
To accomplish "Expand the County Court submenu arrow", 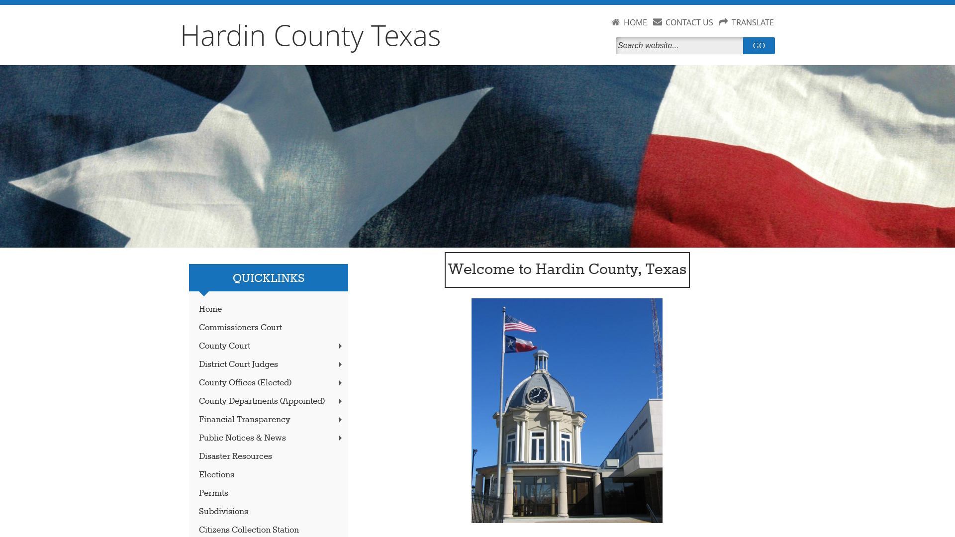I will tap(340, 346).
